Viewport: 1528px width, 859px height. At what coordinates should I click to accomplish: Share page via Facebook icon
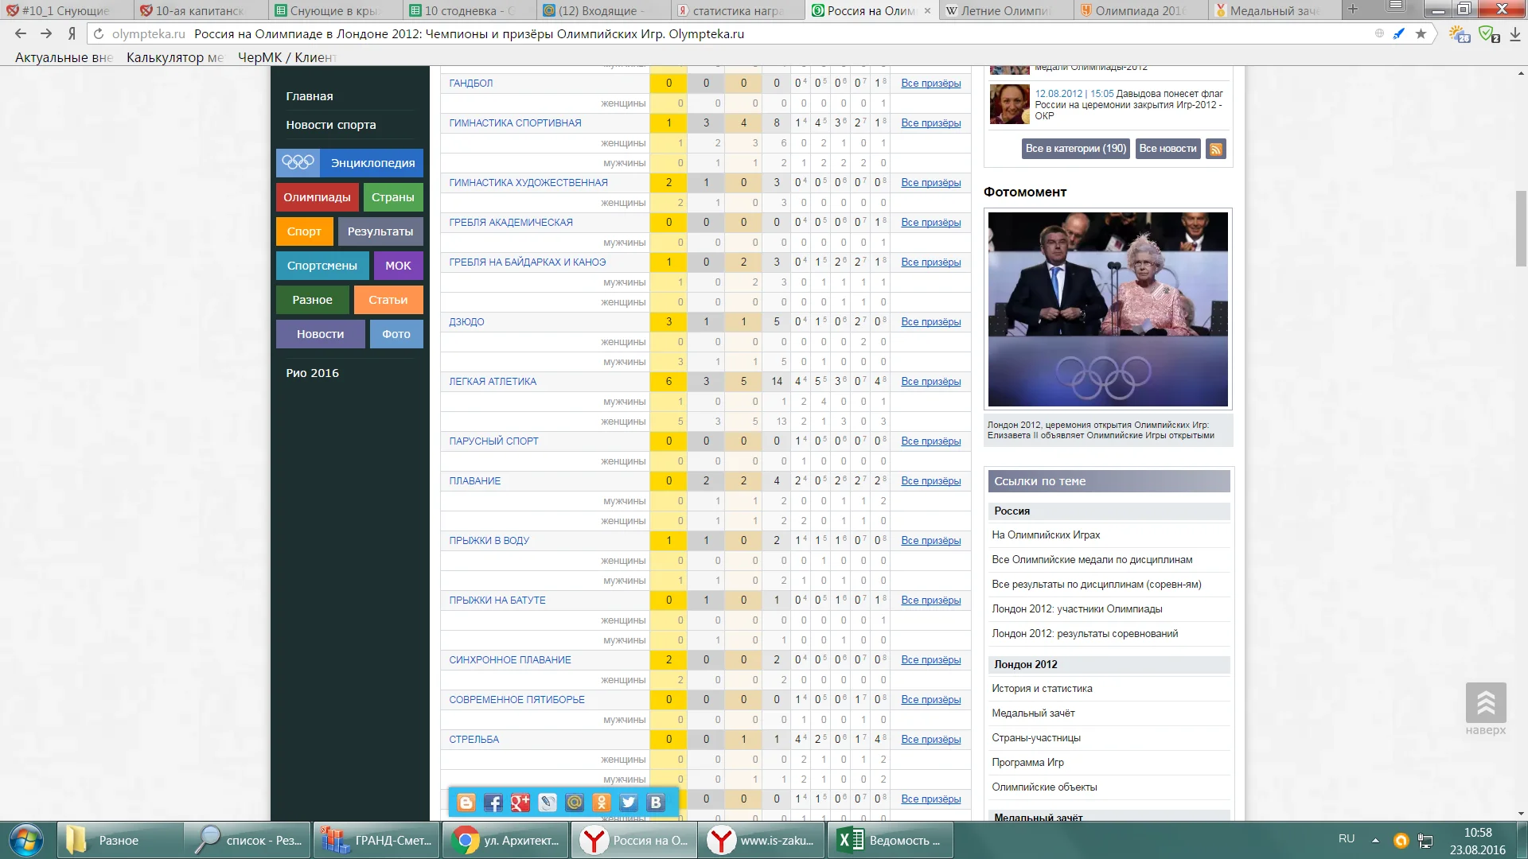click(493, 803)
